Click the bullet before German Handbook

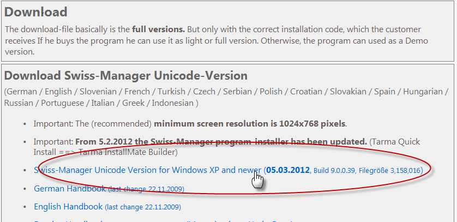pos(25,189)
